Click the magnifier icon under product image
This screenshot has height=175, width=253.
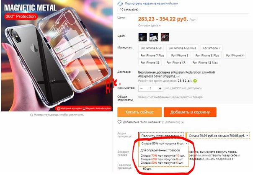pos(31,115)
